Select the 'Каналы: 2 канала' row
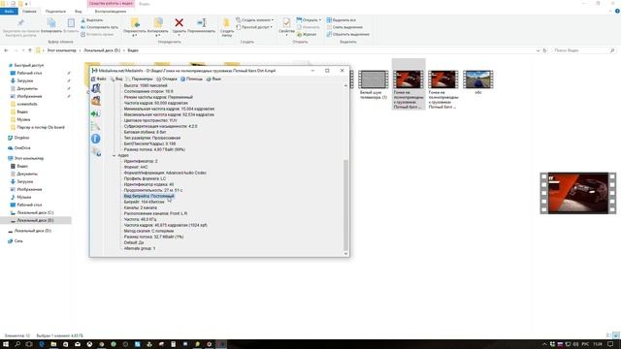Image resolution: width=621 pixels, height=349 pixels. coord(140,207)
